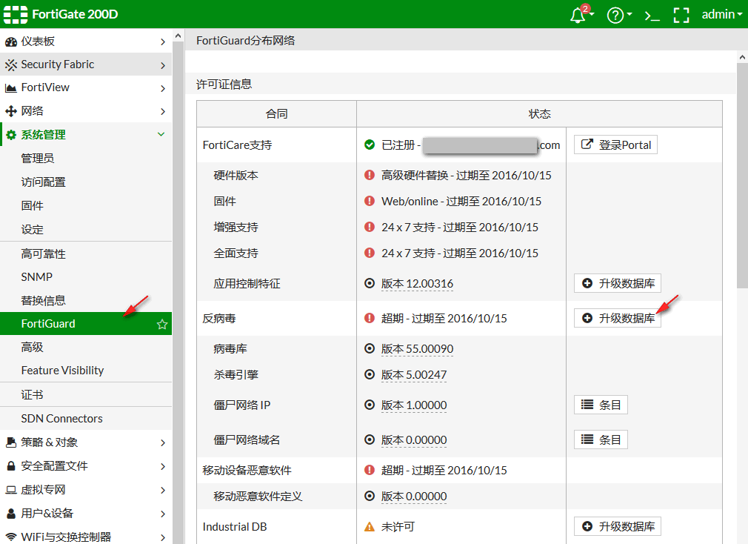Expand the 虚拟专网 chevron
Image resolution: width=748 pixels, height=544 pixels.
(x=163, y=490)
